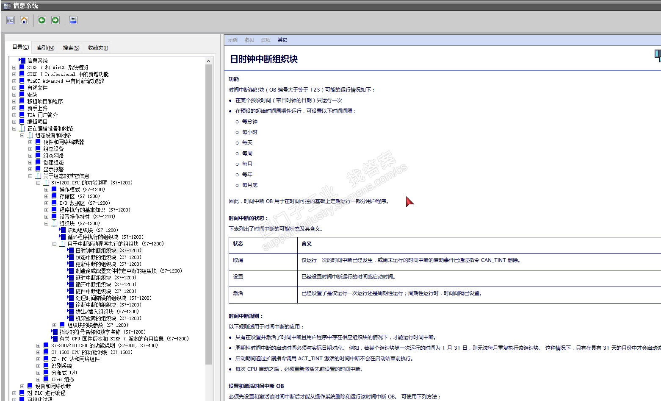The width and height of the screenshot is (661, 401).
Task: Click 其它 in the topic header bar
Action: click(x=282, y=40)
